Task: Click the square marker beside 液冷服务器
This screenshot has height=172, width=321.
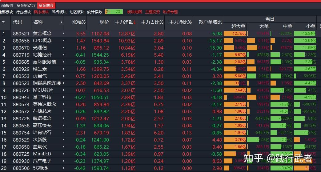Action: [x=64, y=62]
